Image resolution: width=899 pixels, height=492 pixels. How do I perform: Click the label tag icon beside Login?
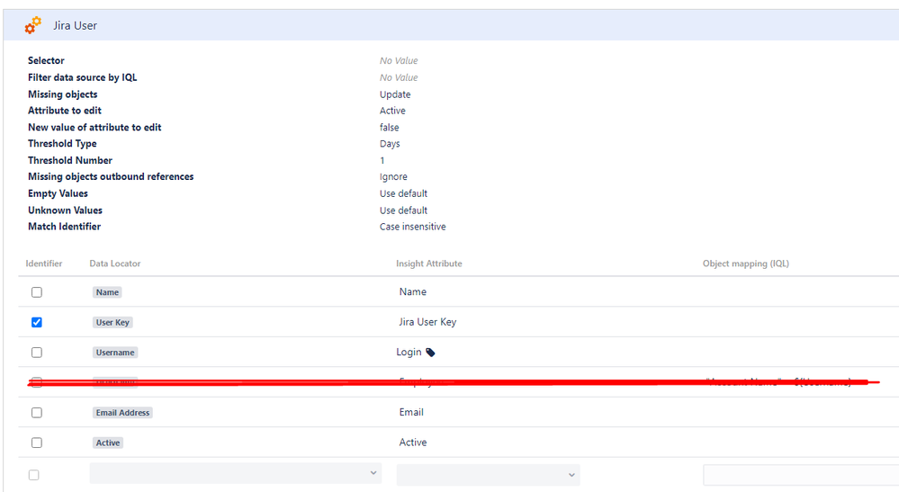pyautogui.click(x=430, y=353)
